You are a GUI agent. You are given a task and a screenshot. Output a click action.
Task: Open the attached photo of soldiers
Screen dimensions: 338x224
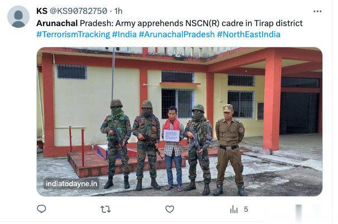click(180, 122)
